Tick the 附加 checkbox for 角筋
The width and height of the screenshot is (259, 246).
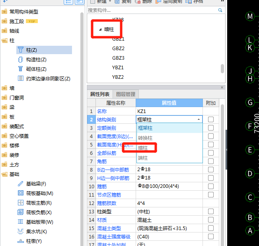211,161
